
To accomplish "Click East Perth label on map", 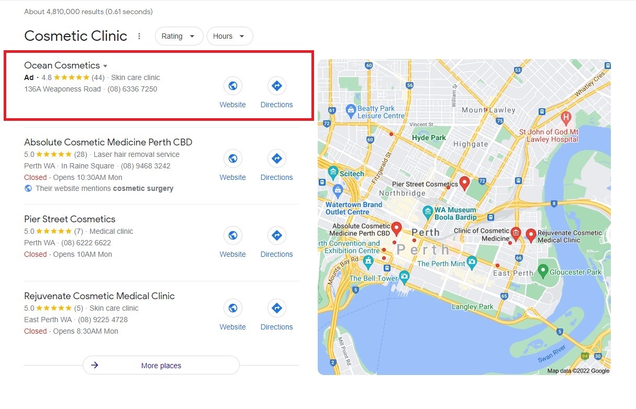I will 513,273.
